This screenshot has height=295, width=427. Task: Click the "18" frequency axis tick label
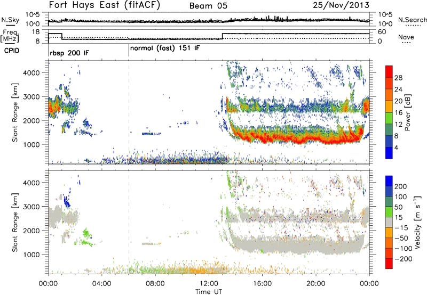pyautogui.click(x=36, y=32)
